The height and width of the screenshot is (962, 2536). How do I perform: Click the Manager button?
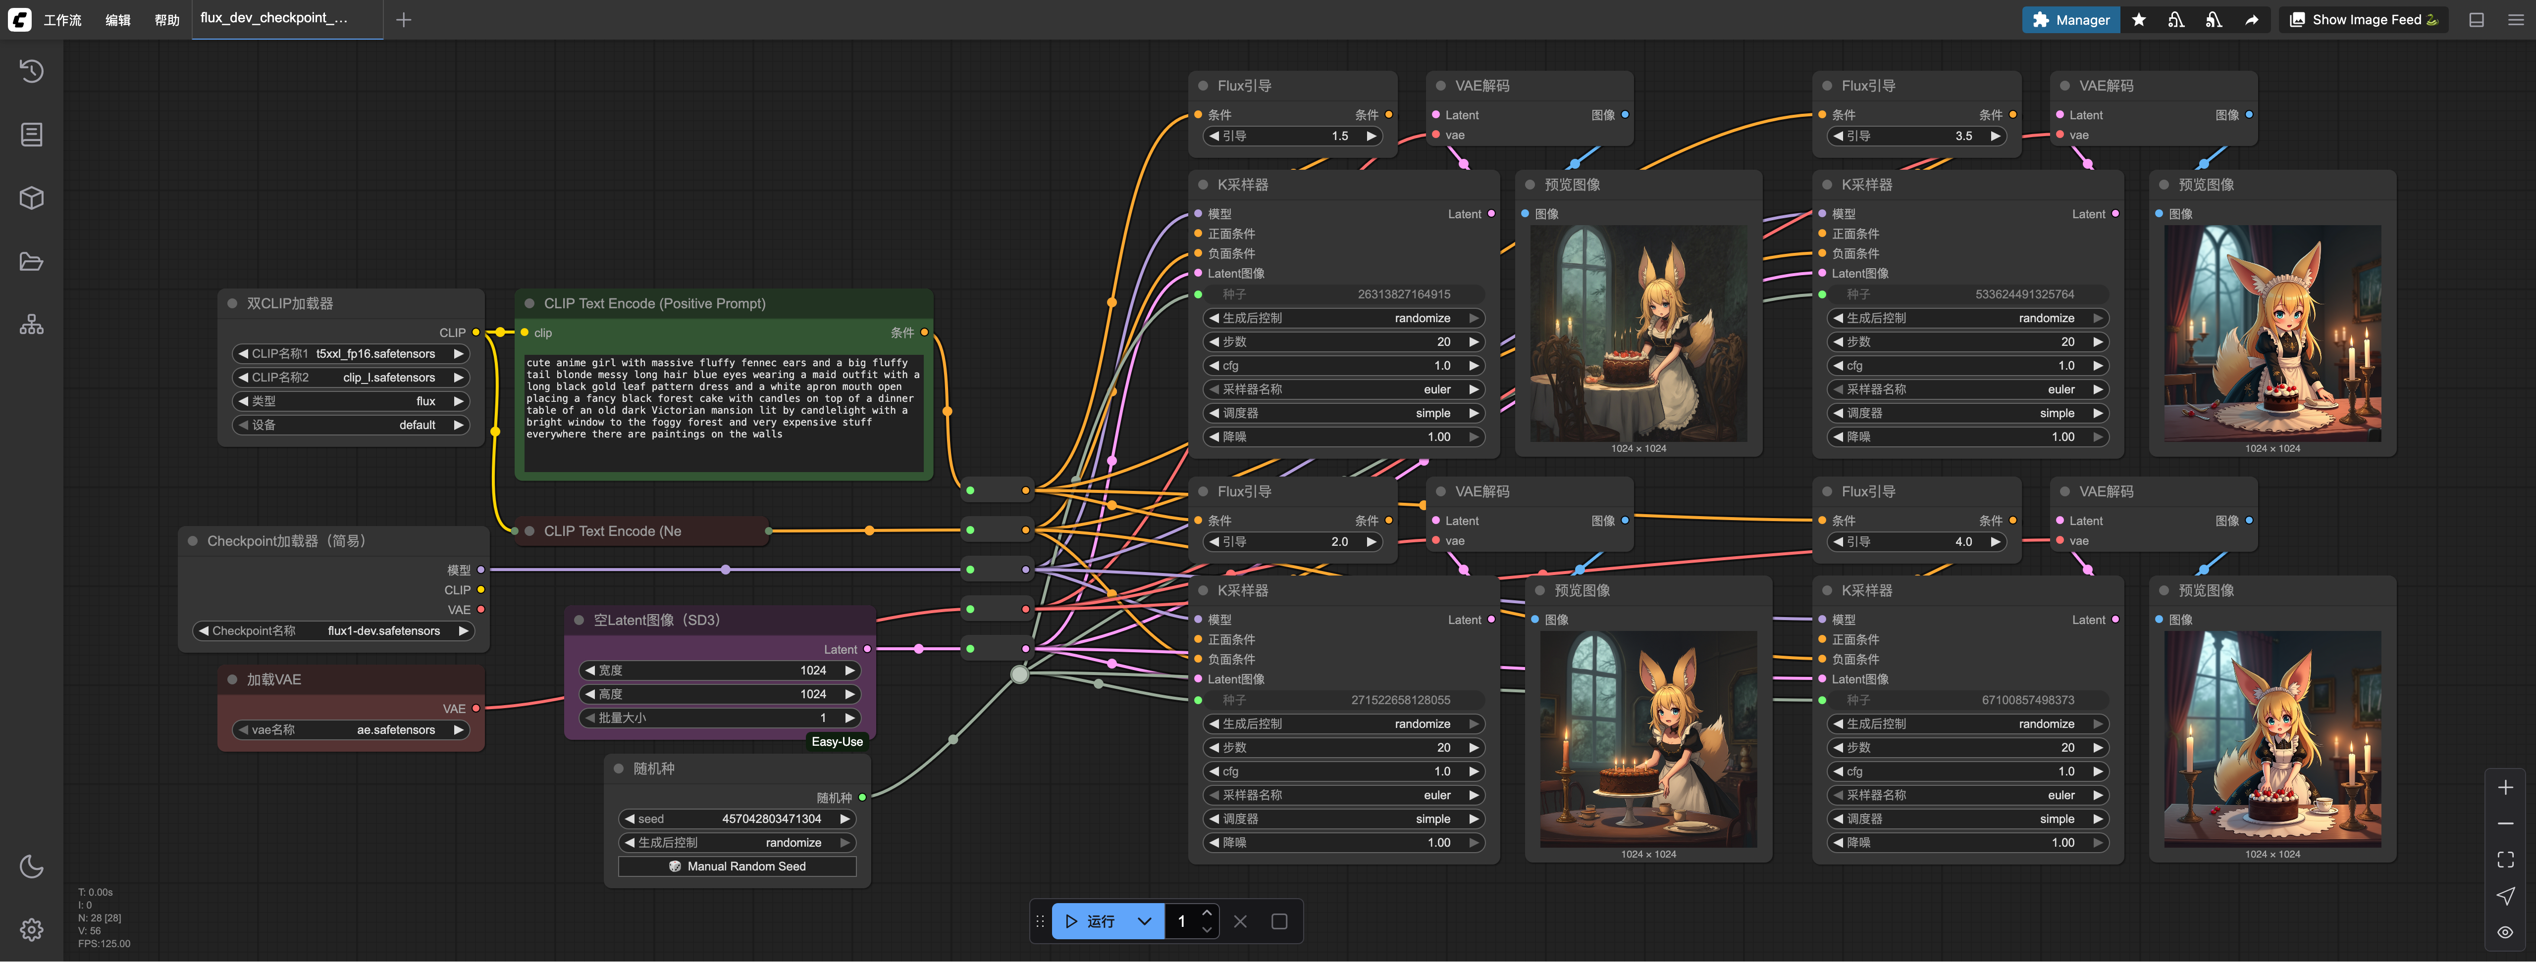(2071, 20)
